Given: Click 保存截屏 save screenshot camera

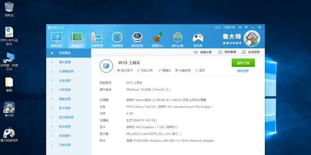Looking at the screenshot, I should pyautogui.click(x=227, y=52).
